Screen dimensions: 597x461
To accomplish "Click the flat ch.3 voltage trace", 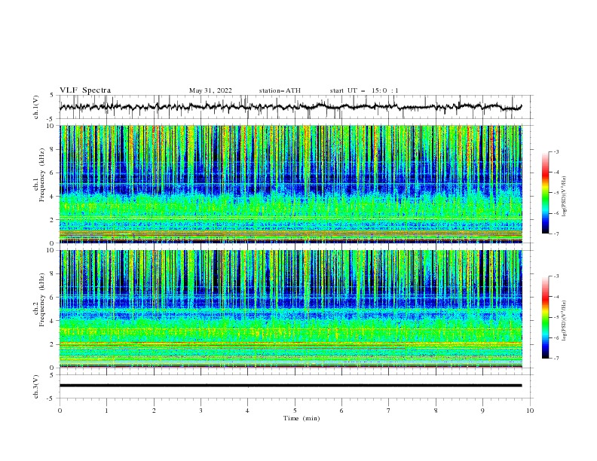I will tap(290, 386).
